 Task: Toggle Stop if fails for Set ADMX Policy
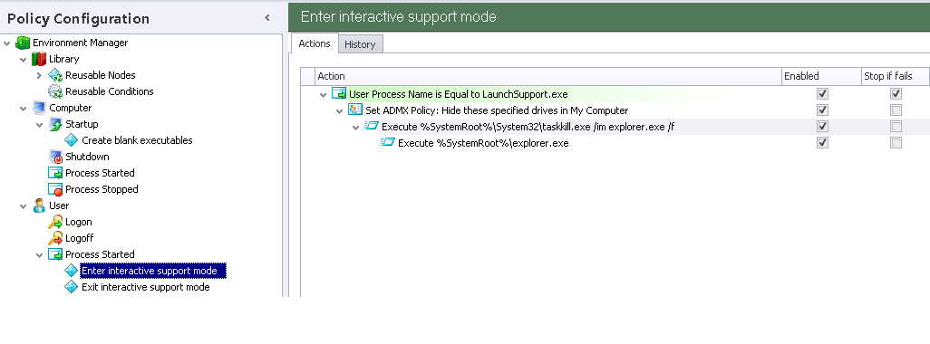[896, 110]
